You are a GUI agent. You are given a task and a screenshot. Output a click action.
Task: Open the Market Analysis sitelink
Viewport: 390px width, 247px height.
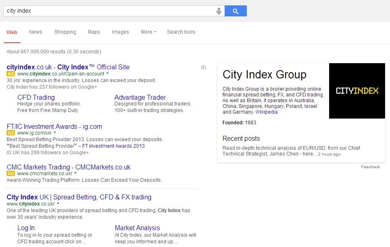[x=137, y=228]
